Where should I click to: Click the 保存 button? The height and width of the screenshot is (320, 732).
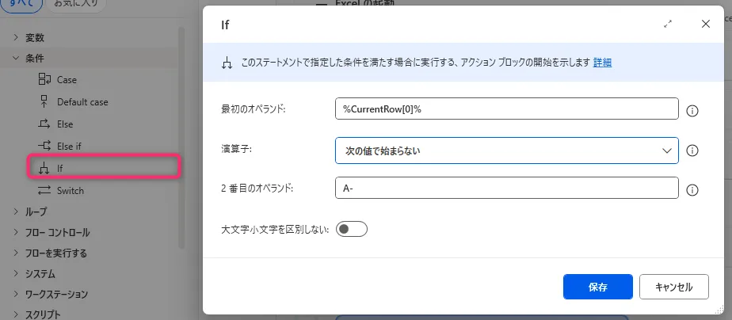click(597, 287)
